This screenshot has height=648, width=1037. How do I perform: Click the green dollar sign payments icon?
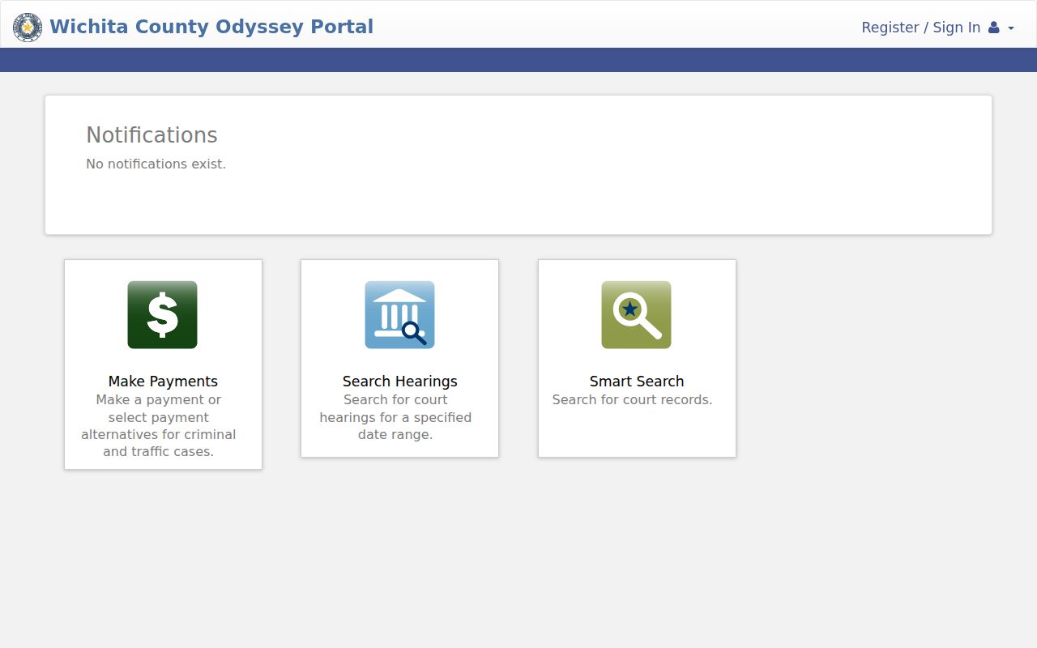163,315
